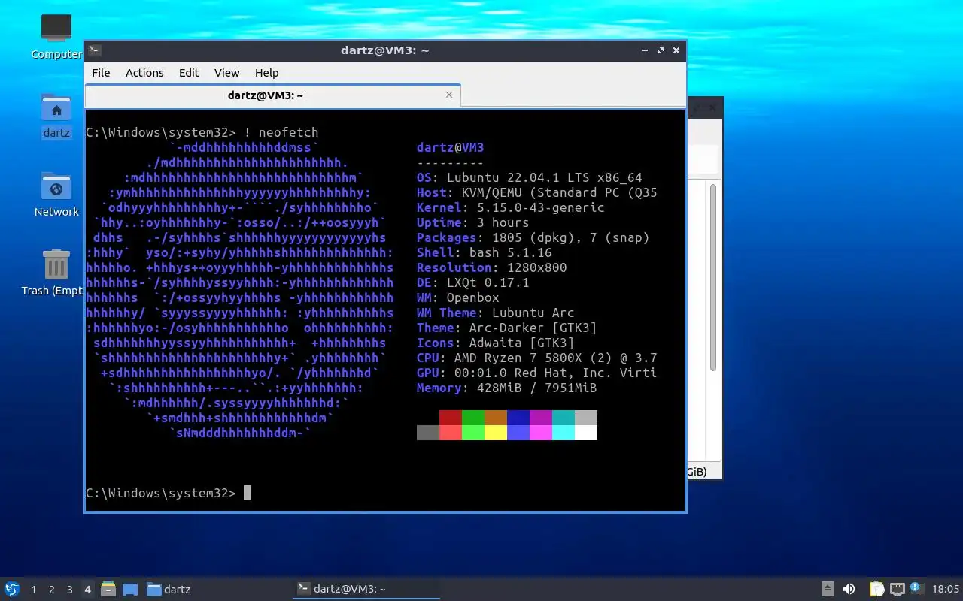Click the 'OS: Lubuntu 22.04.1 LTS x86_64' line
The width and height of the screenshot is (963, 601).
530,177
